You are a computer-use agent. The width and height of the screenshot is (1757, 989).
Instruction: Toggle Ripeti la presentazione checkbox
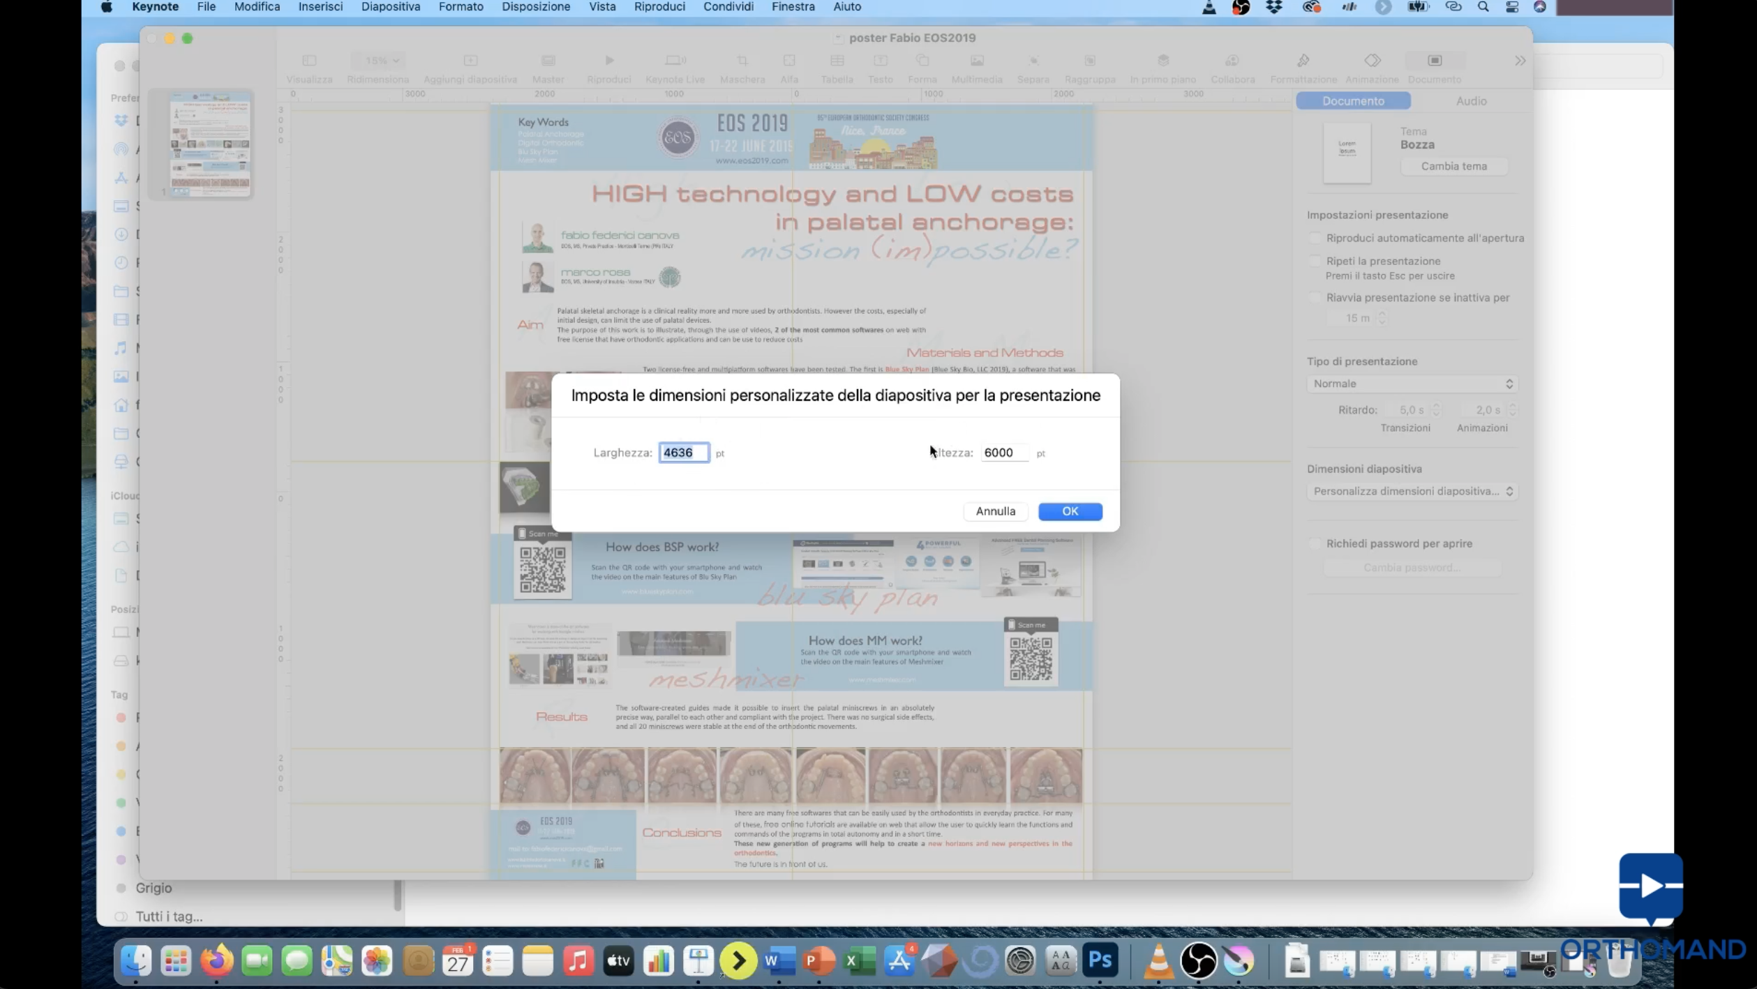coord(1315,262)
